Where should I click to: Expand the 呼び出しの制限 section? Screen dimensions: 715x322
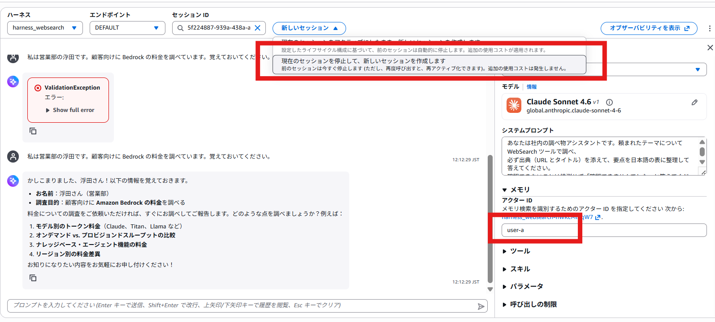529,305
